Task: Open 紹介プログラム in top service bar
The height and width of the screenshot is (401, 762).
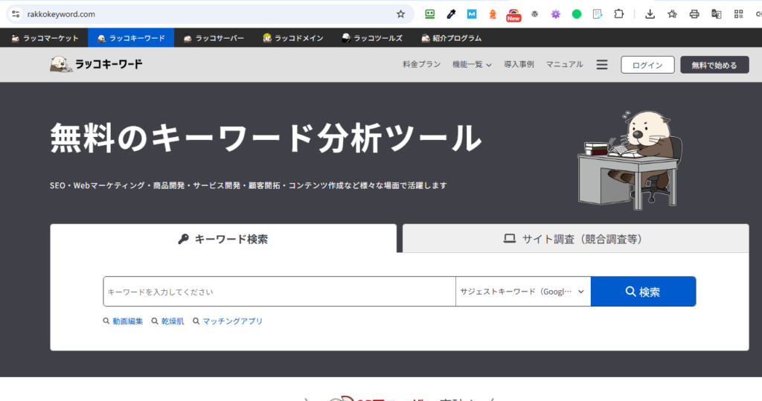Action: pyautogui.click(x=452, y=38)
